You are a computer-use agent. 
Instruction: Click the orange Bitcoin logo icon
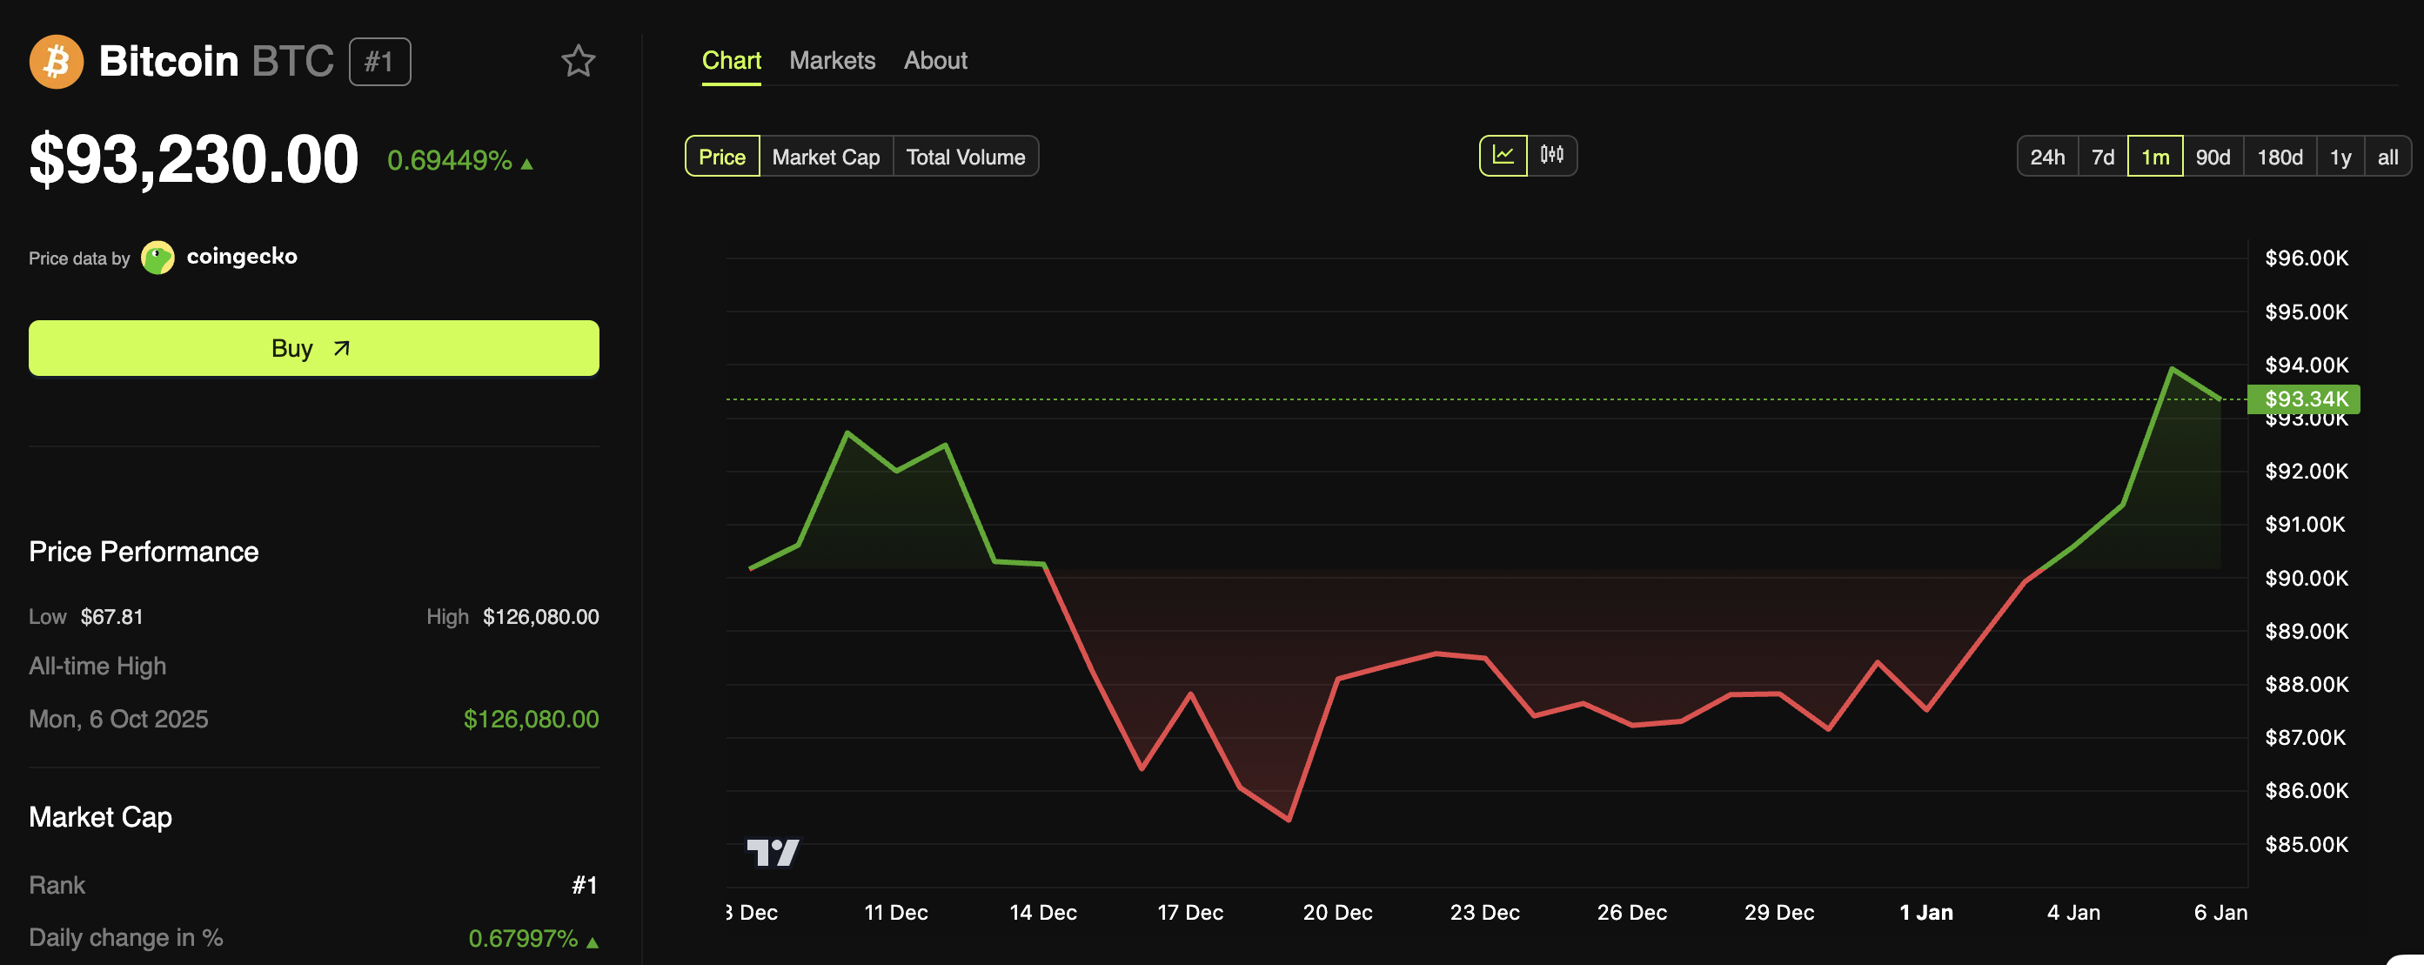click(57, 62)
